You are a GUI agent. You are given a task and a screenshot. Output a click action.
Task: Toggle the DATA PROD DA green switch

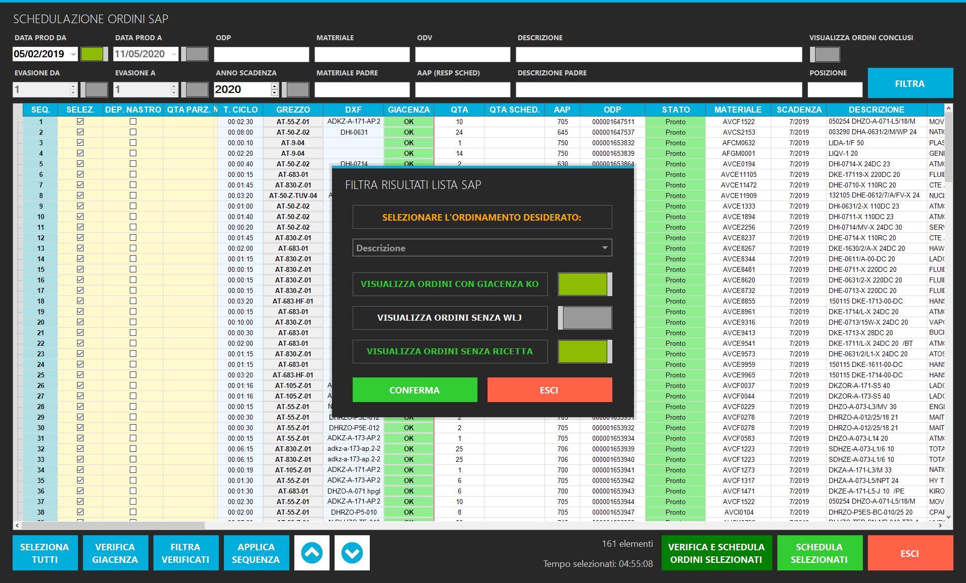pyautogui.click(x=94, y=54)
